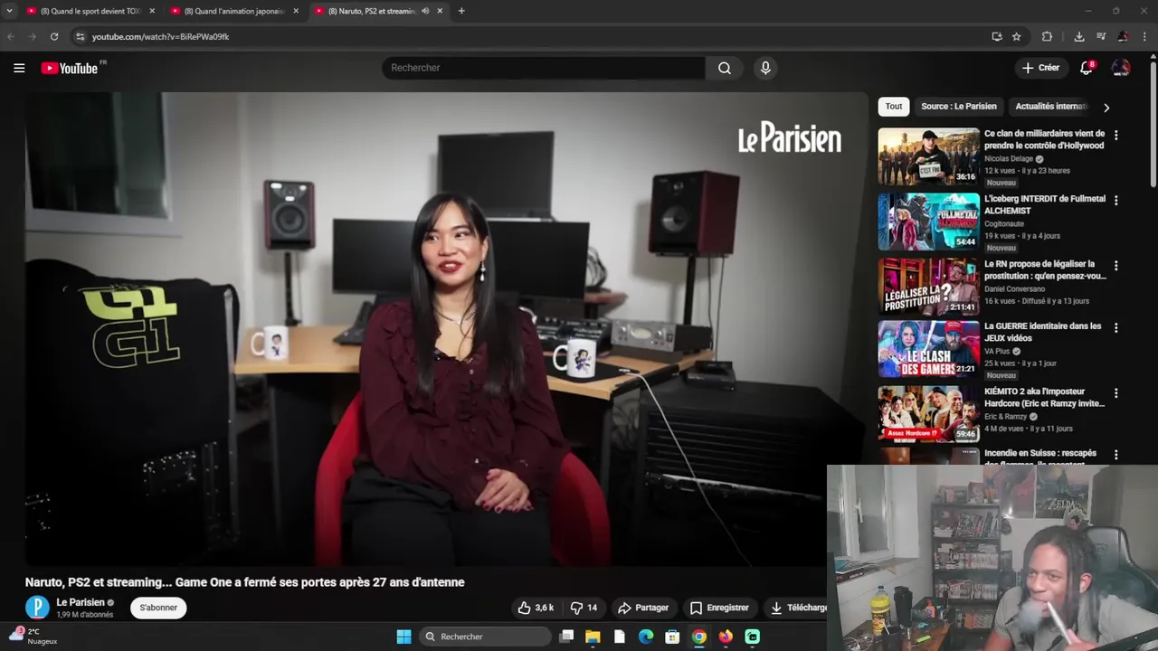
Task: Bookmark this page with the star
Action: 1017,36
